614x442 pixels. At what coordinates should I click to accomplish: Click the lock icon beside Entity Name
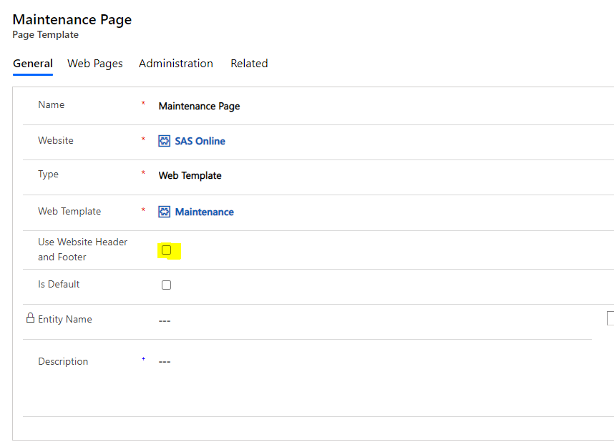[31, 318]
